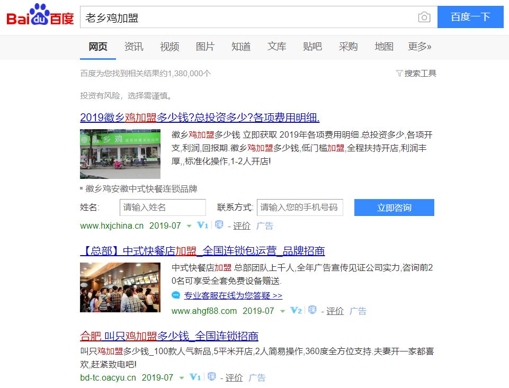
Task: Focus the search box containing 老乡鸡加盟
Action: [x=258, y=17]
